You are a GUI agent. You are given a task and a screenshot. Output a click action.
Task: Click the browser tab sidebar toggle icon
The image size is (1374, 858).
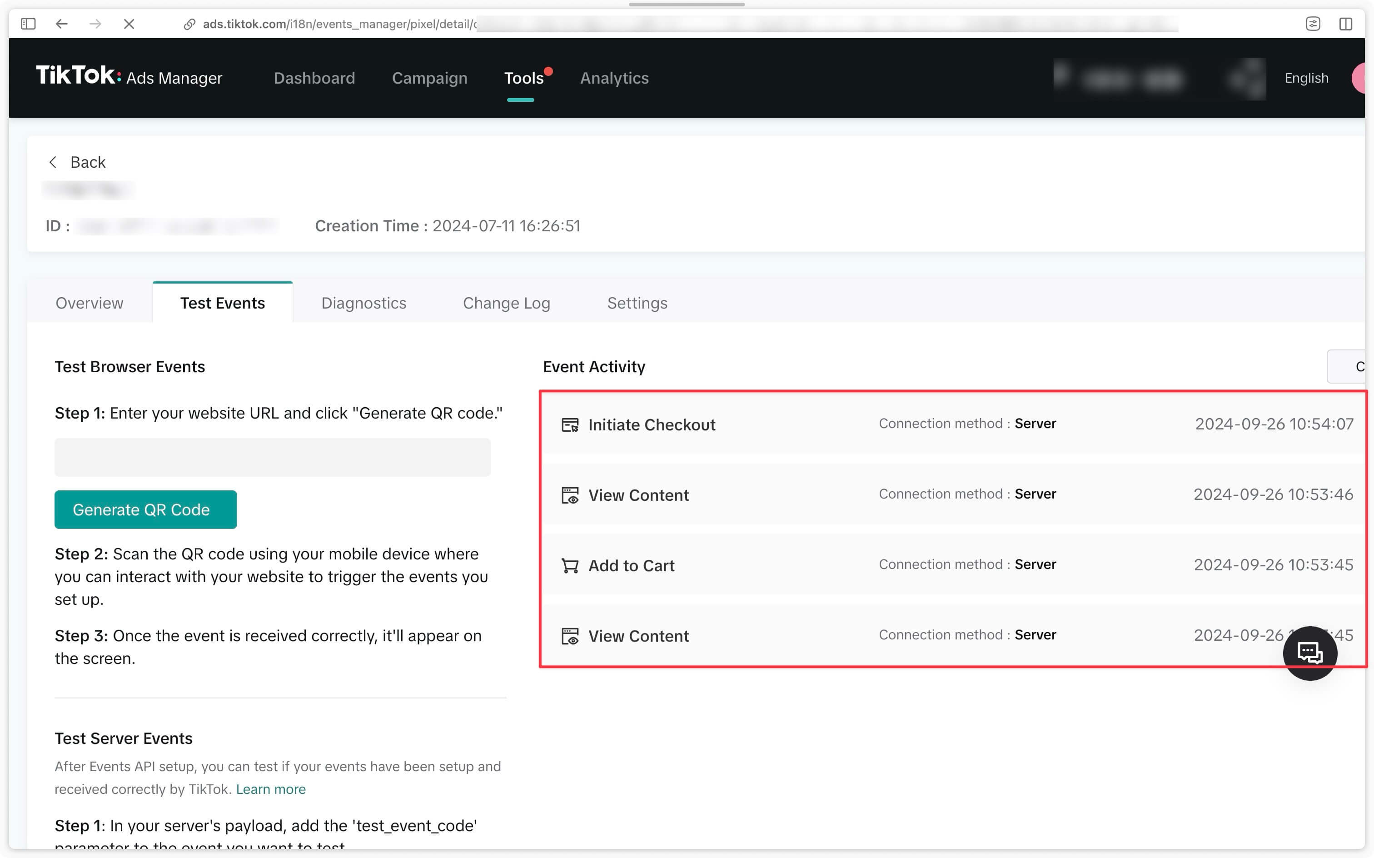28,23
